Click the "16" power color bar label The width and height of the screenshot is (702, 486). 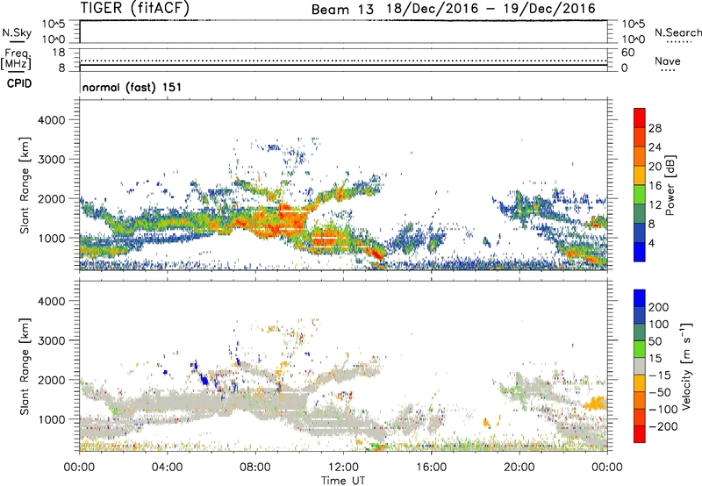tap(655, 186)
